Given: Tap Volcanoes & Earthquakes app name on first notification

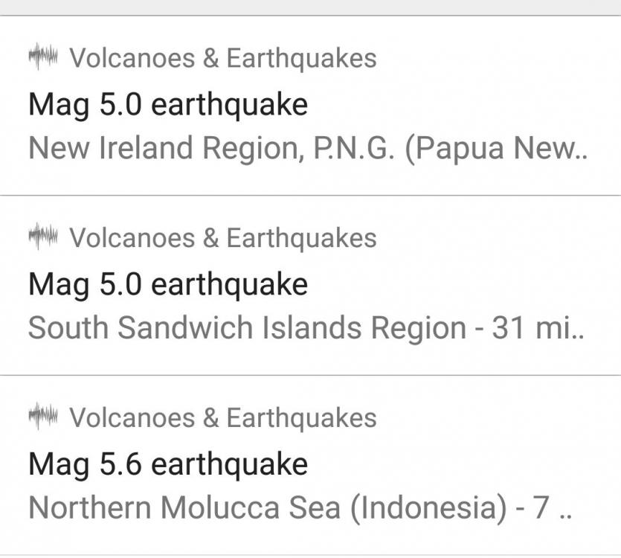Looking at the screenshot, I should click(222, 58).
